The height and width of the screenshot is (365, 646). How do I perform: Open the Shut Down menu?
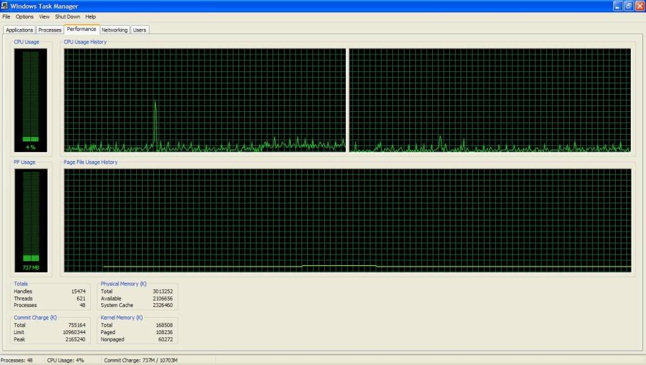tap(68, 16)
